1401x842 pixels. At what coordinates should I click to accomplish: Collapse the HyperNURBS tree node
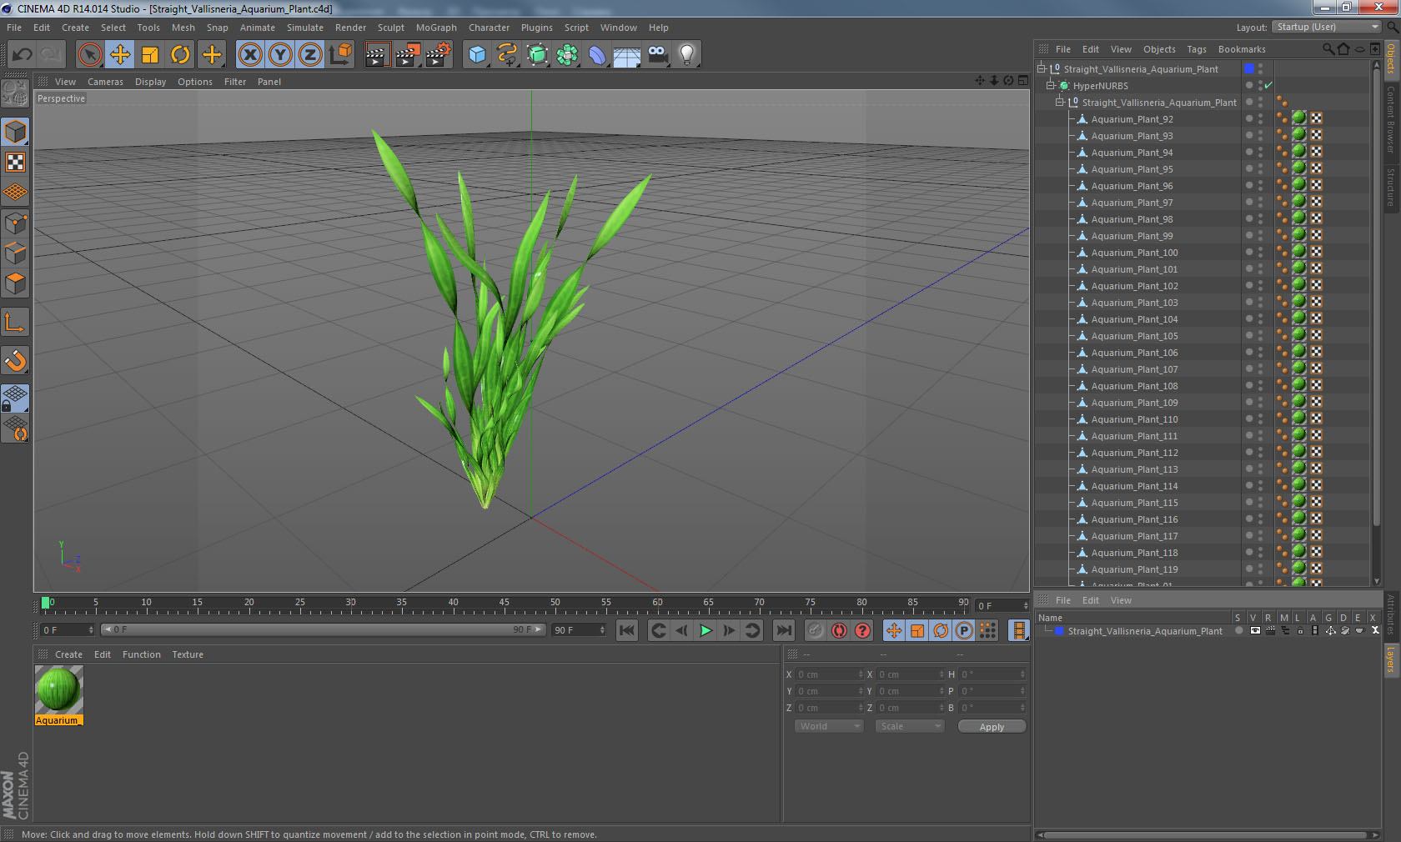[x=1051, y=85]
